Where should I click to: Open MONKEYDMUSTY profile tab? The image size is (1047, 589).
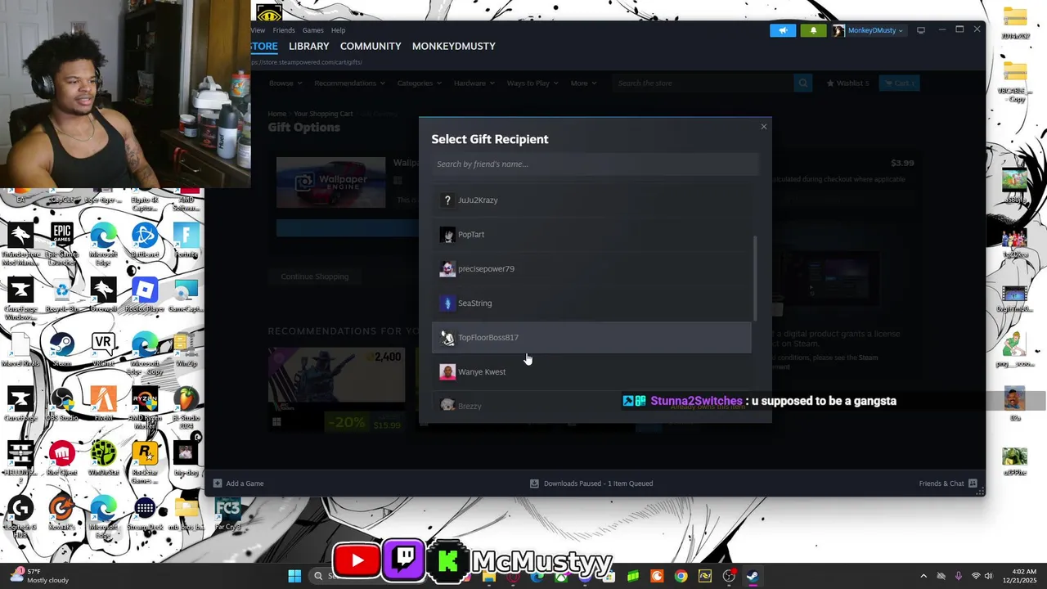point(454,47)
